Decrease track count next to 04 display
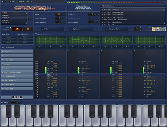Viewport: 167px width, 127px height. (x=140, y=30)
